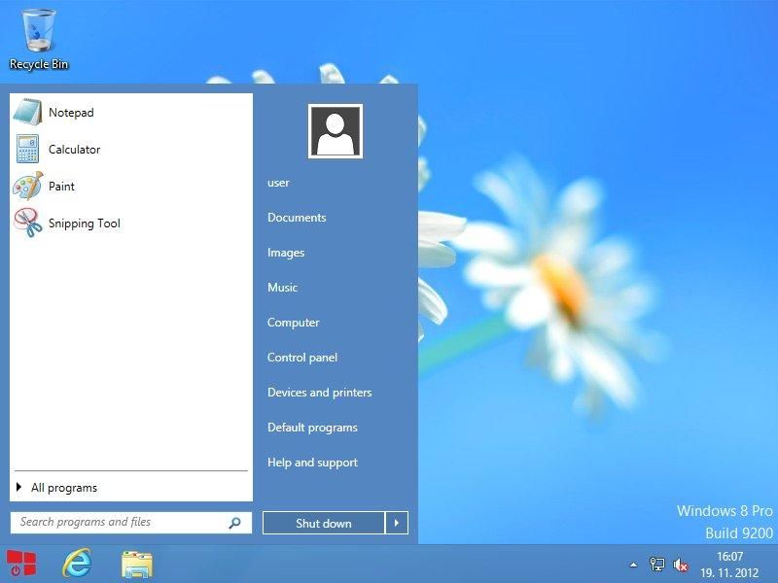Open the Shut down options arrow
This screenshot has width=778, height=583.
click(x=398, y=523)
